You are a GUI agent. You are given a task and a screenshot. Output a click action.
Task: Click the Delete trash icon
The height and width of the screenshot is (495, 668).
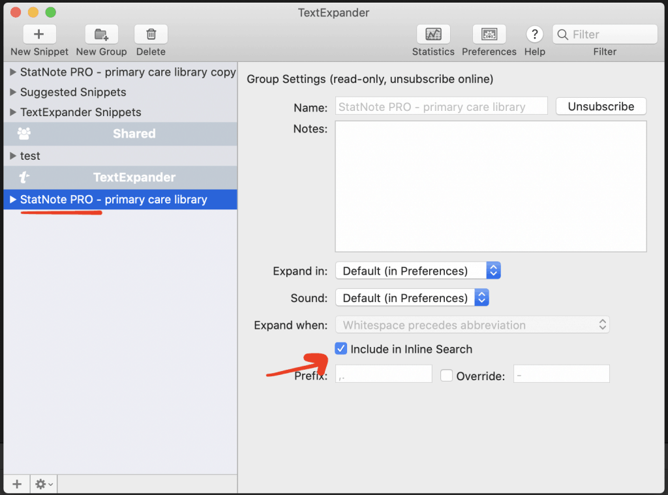(151, 34)
